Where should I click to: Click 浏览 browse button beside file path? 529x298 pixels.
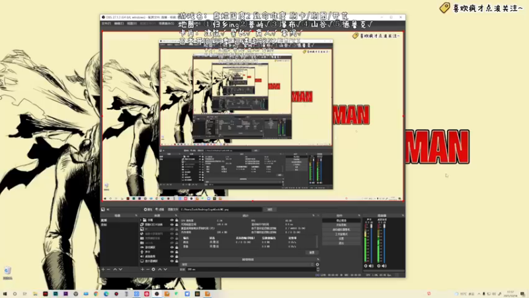[x=270, y=209]
